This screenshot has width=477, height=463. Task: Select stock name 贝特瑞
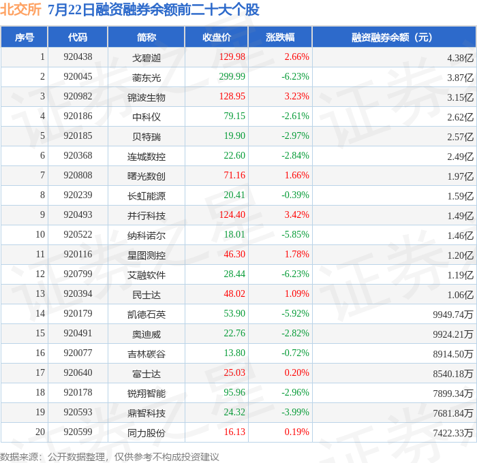pyautogui.click(x=147, y=137)
